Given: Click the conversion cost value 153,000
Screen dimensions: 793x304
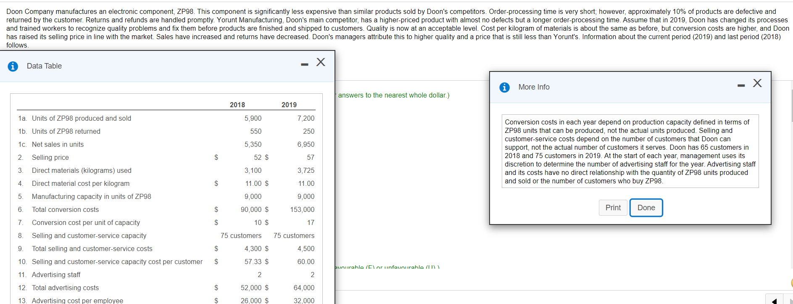Looking at the screenshot, I should tap(302, 210).
